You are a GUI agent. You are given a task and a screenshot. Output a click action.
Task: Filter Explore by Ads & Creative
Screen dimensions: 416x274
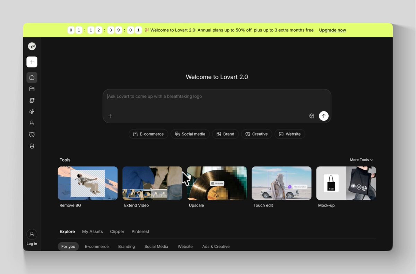pyautogui.click(x=216, y=246)
